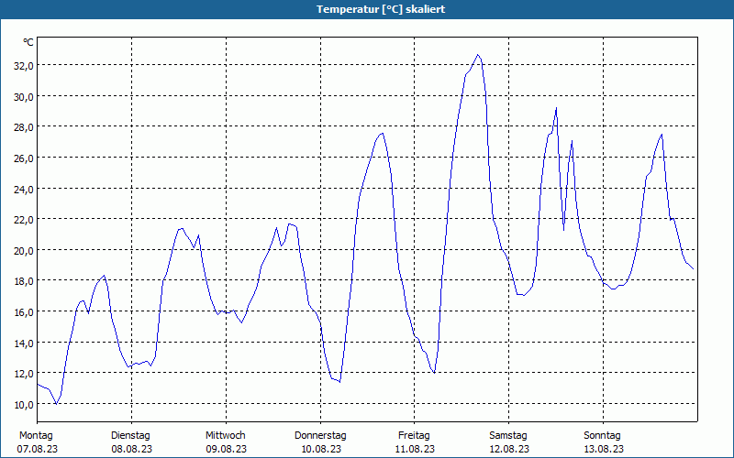Click the 12.08.23 date label
Viewport: 734px width, 458px height.
(509, 449)
